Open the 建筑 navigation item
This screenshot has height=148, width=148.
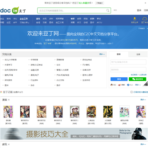[x=38, y=18]
